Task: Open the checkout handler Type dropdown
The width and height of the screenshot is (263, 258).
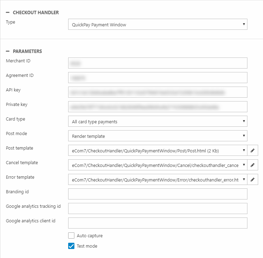Action: pyautogui.click(x=157, y=25)
